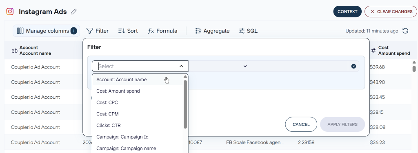Click the $39.68 cost cell
This screenshot has height=153, width=418.
click(x=377, y=67)
